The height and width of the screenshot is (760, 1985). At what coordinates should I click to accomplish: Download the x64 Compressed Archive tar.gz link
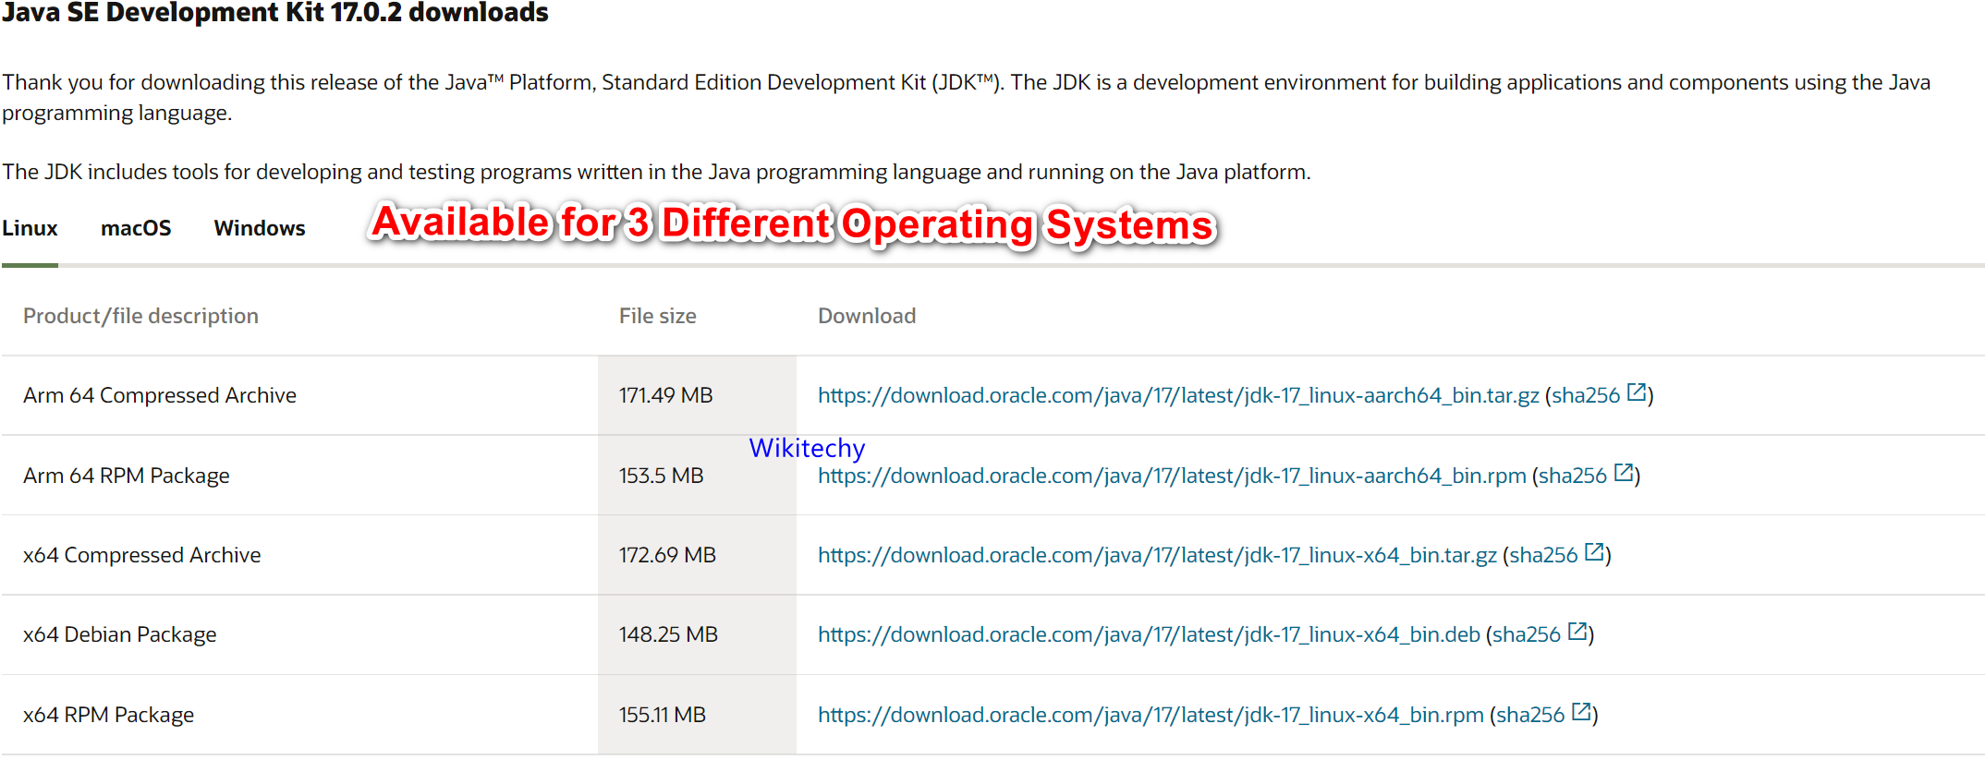(1156, 555)
